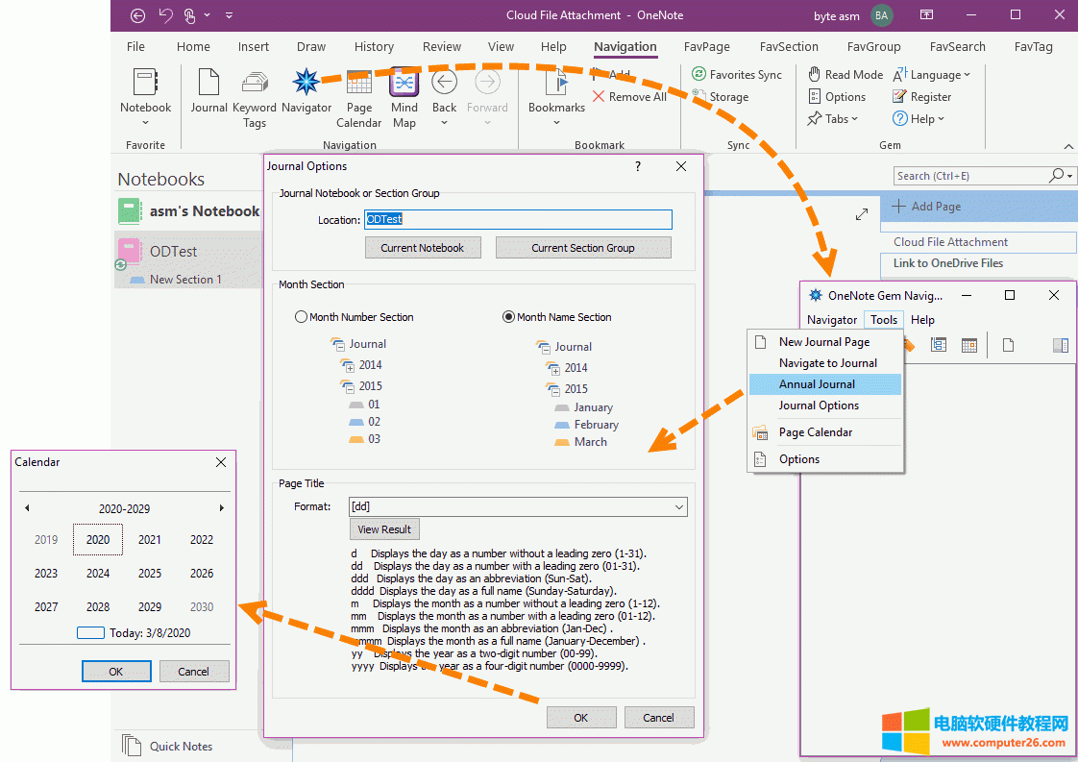The height and width of the screenshot is (762, 1078).
Task: Switch to the FavPage ribbon tab
Action: click(705, 46)
